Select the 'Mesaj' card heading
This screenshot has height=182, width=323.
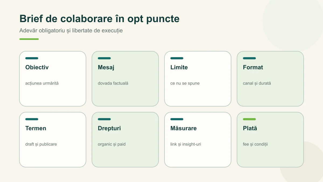pos(106,67)
